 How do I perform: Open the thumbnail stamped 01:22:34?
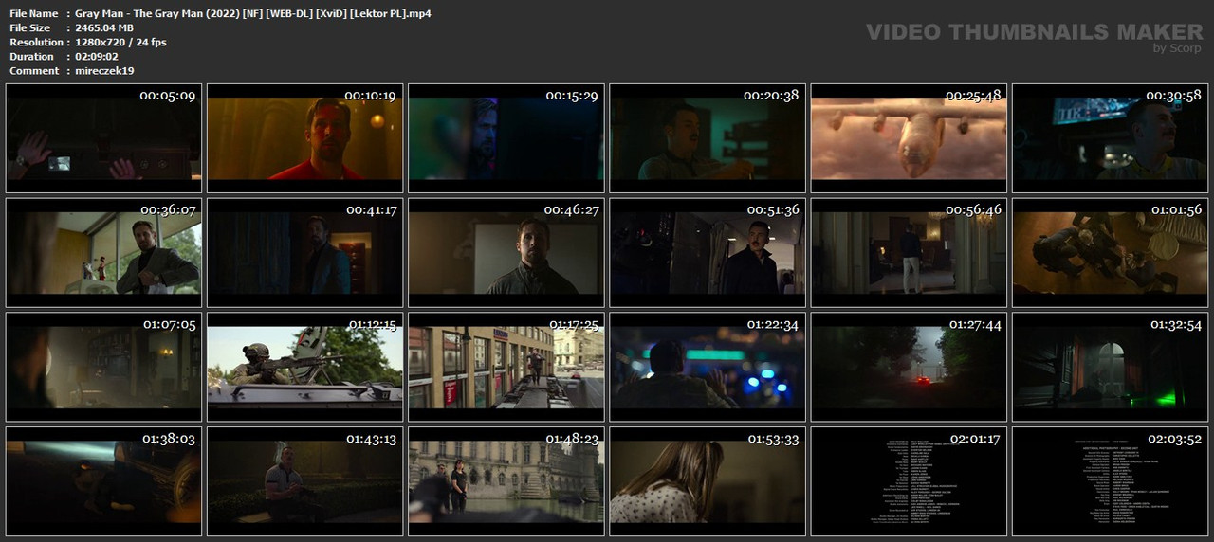pos(707,367)
